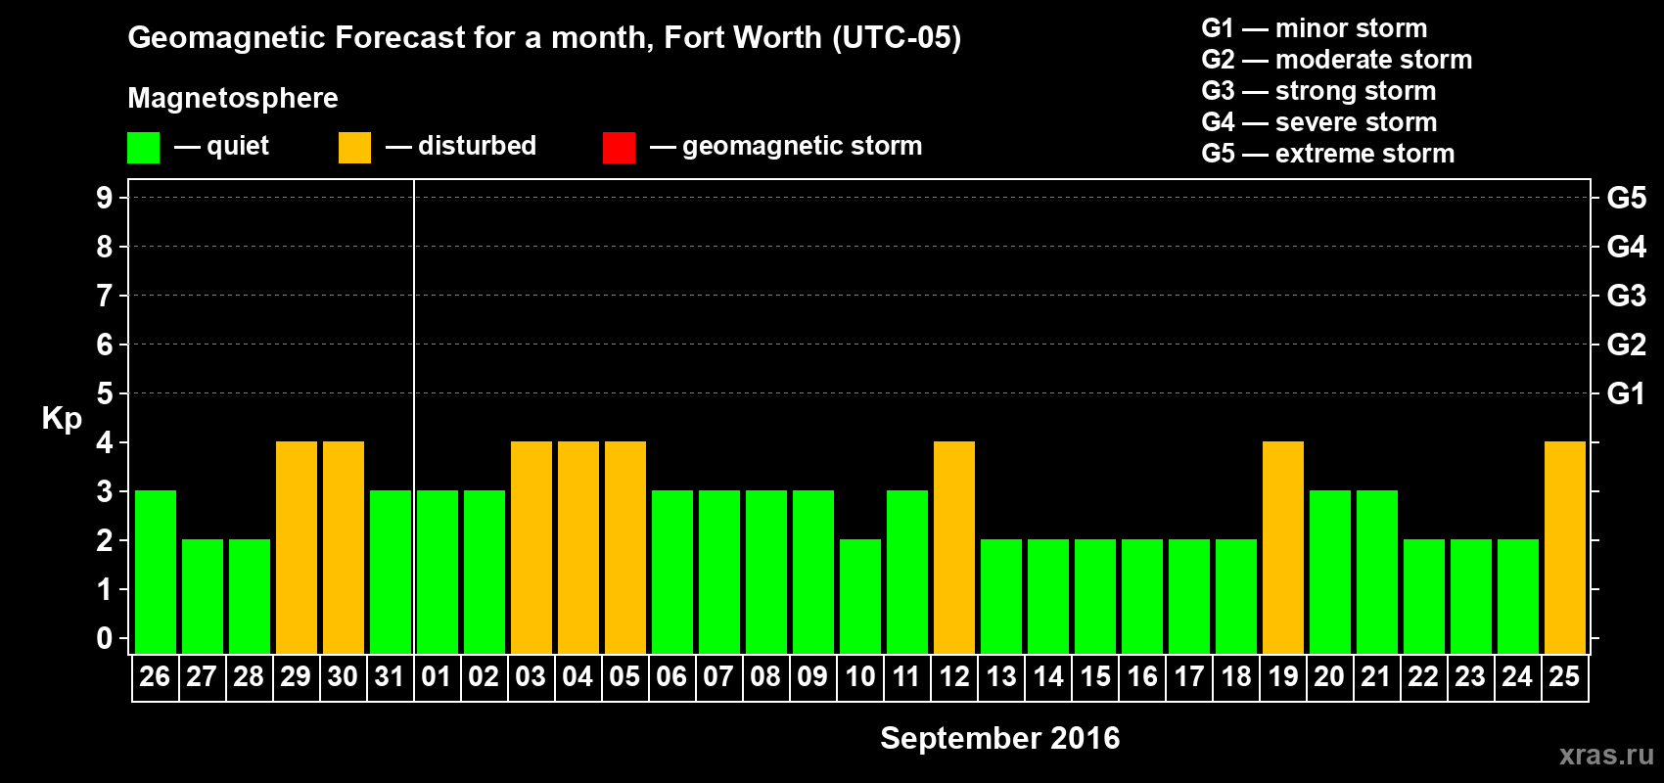Image resolution: width=1664 pixels, height=783 pixels.
Task: Click the 'G4 — severe storm' legend line
Action: (1319, 121)
